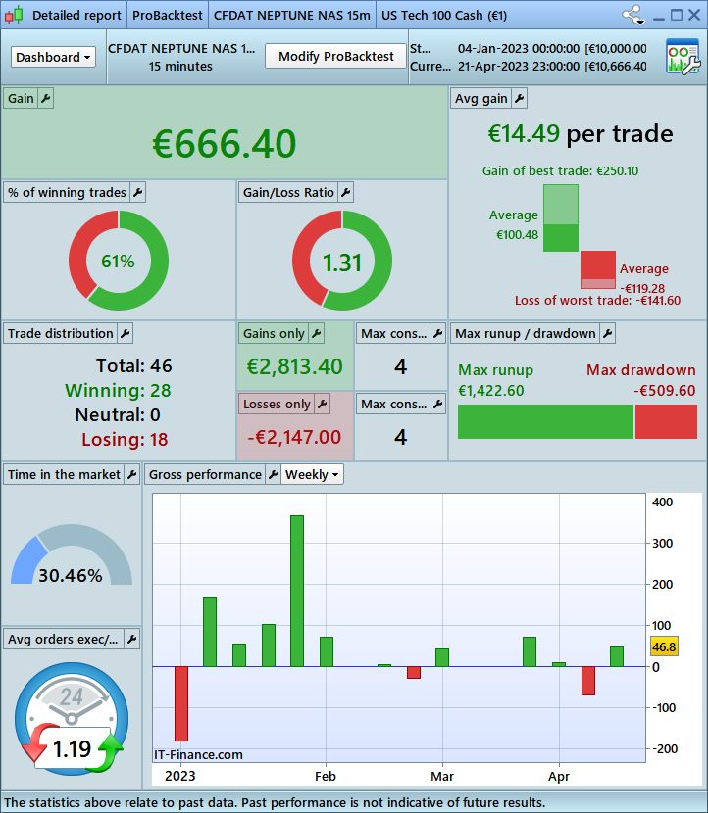708x813 pixels.
Task: Open wrench settings for Avg gain widget
Action: [x=519, y=99]
